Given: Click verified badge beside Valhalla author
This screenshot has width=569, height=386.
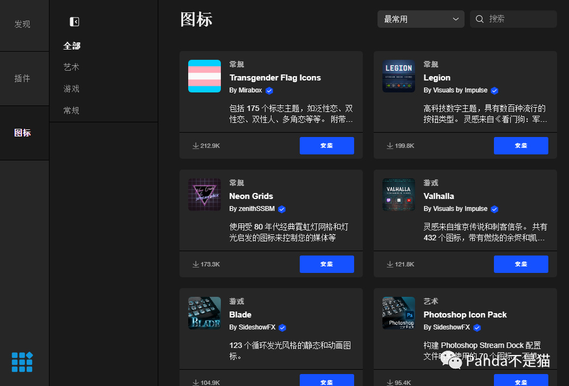Looking at the screenshot, I should point(494,209).
